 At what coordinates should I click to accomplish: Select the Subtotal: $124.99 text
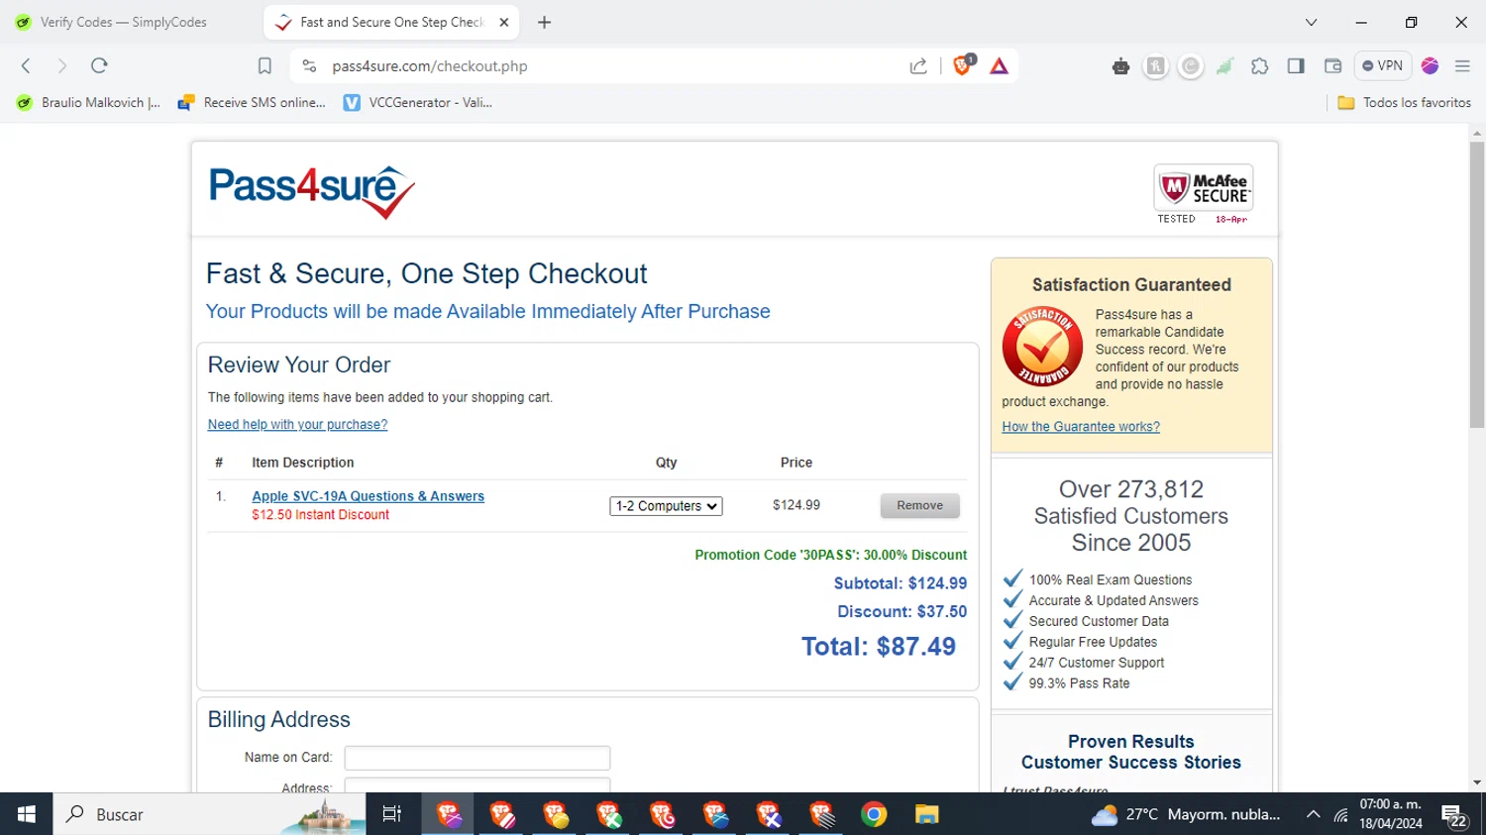pos(901,583)
